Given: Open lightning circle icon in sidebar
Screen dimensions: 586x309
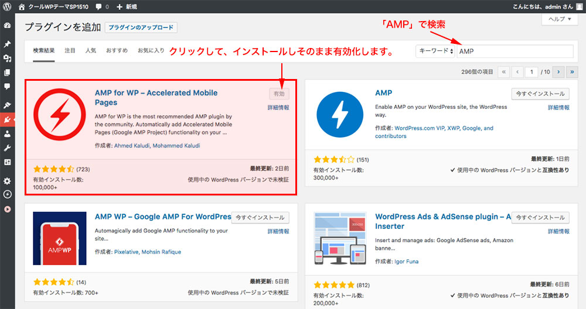Looking at the screenshot, I should [x=7, y=194].
